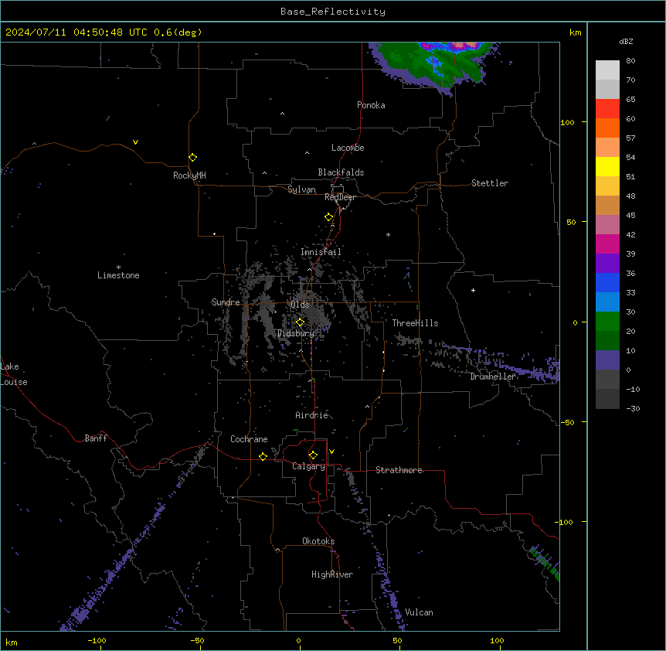Click the Cochrane town label
Screen dimensions: 666x651
coord(249,439)
